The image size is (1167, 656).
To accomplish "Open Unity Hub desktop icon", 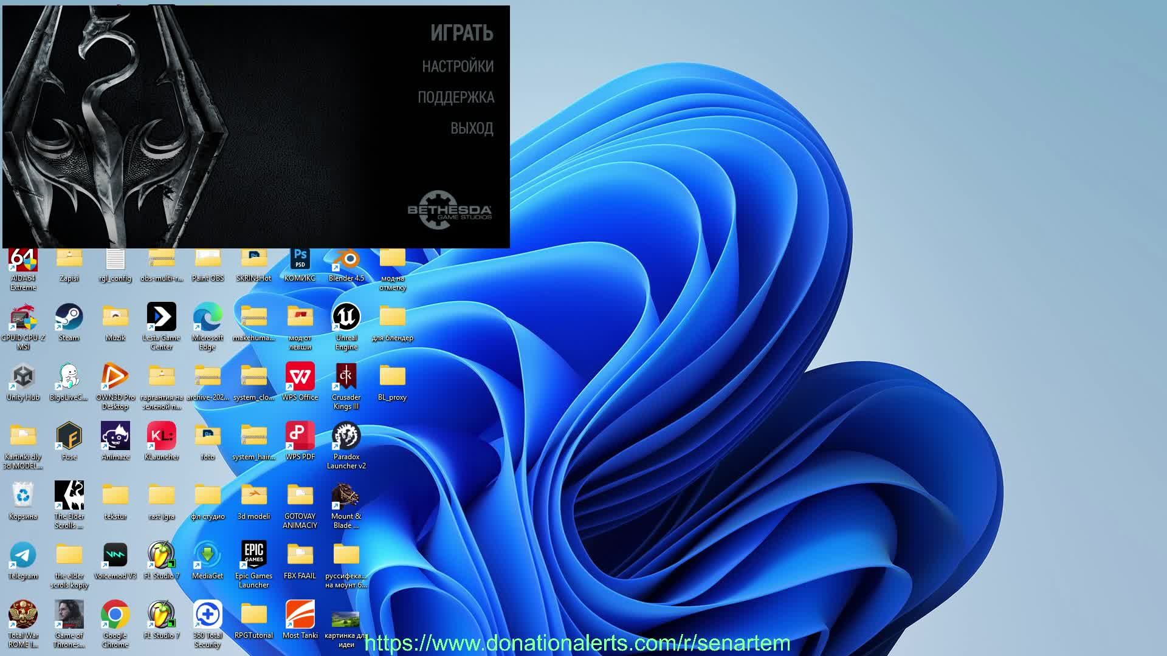I will tap(23, 382).
